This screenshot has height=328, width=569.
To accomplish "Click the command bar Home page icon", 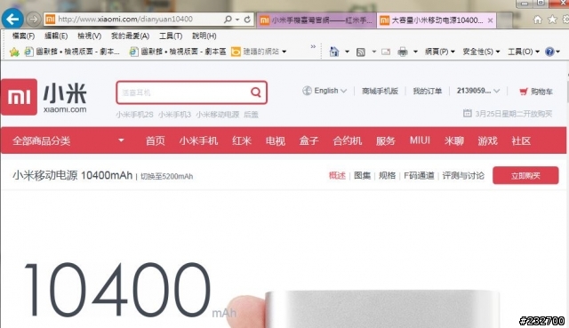I will tap(334, 52).
